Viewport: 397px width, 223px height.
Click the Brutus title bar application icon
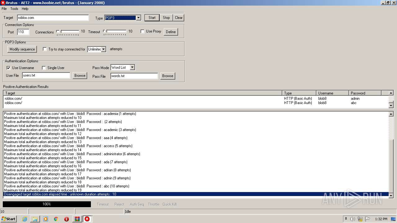3,3
